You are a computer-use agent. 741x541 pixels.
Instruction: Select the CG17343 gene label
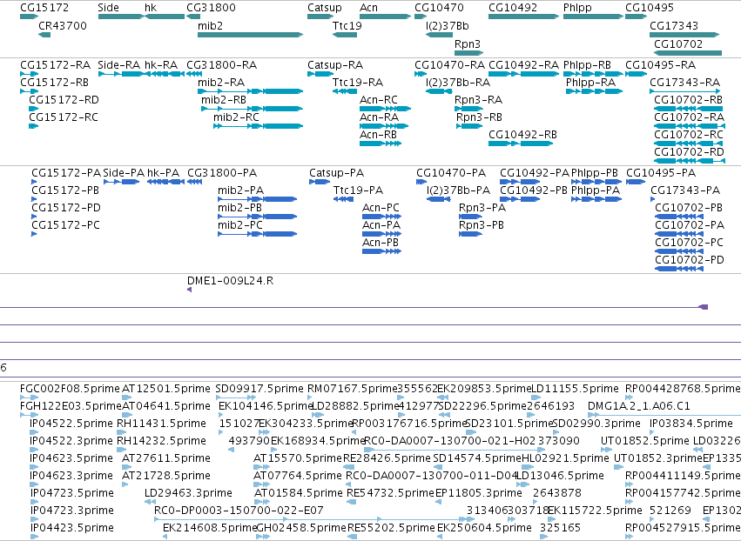click(x=674, y=25)
